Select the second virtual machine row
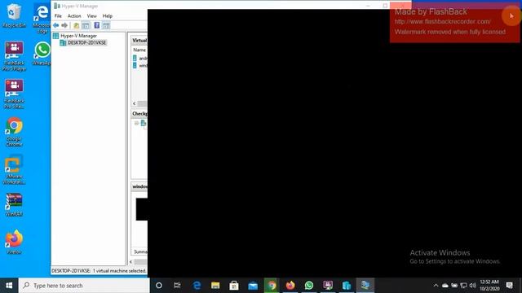The width and height of the screenshot is (522, 293). coord(139,65)
